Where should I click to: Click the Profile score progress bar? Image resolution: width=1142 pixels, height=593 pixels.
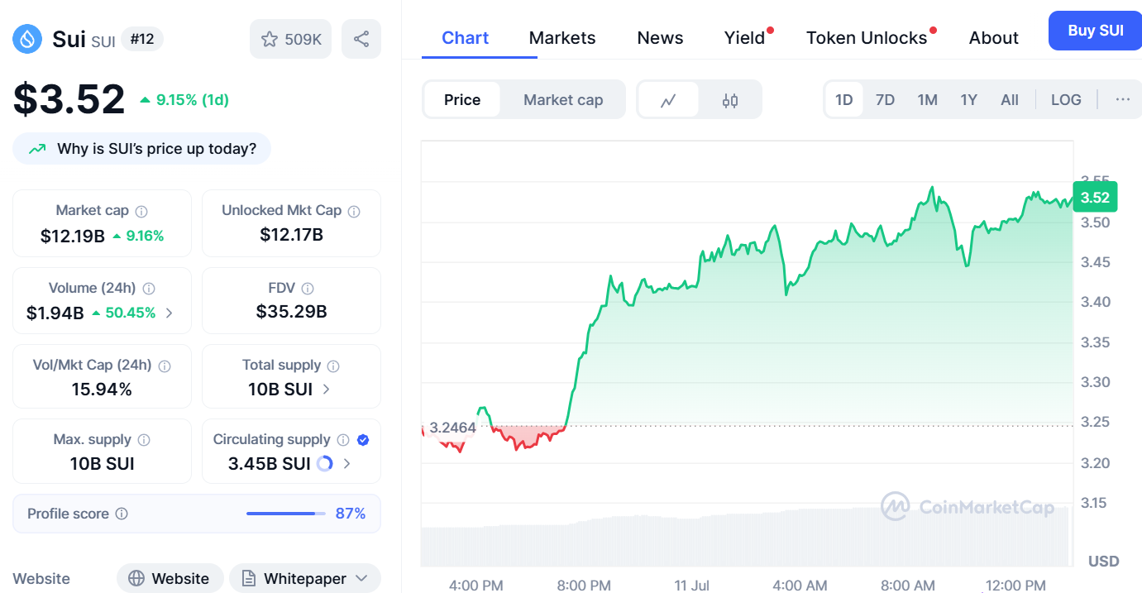pos(286,514)
